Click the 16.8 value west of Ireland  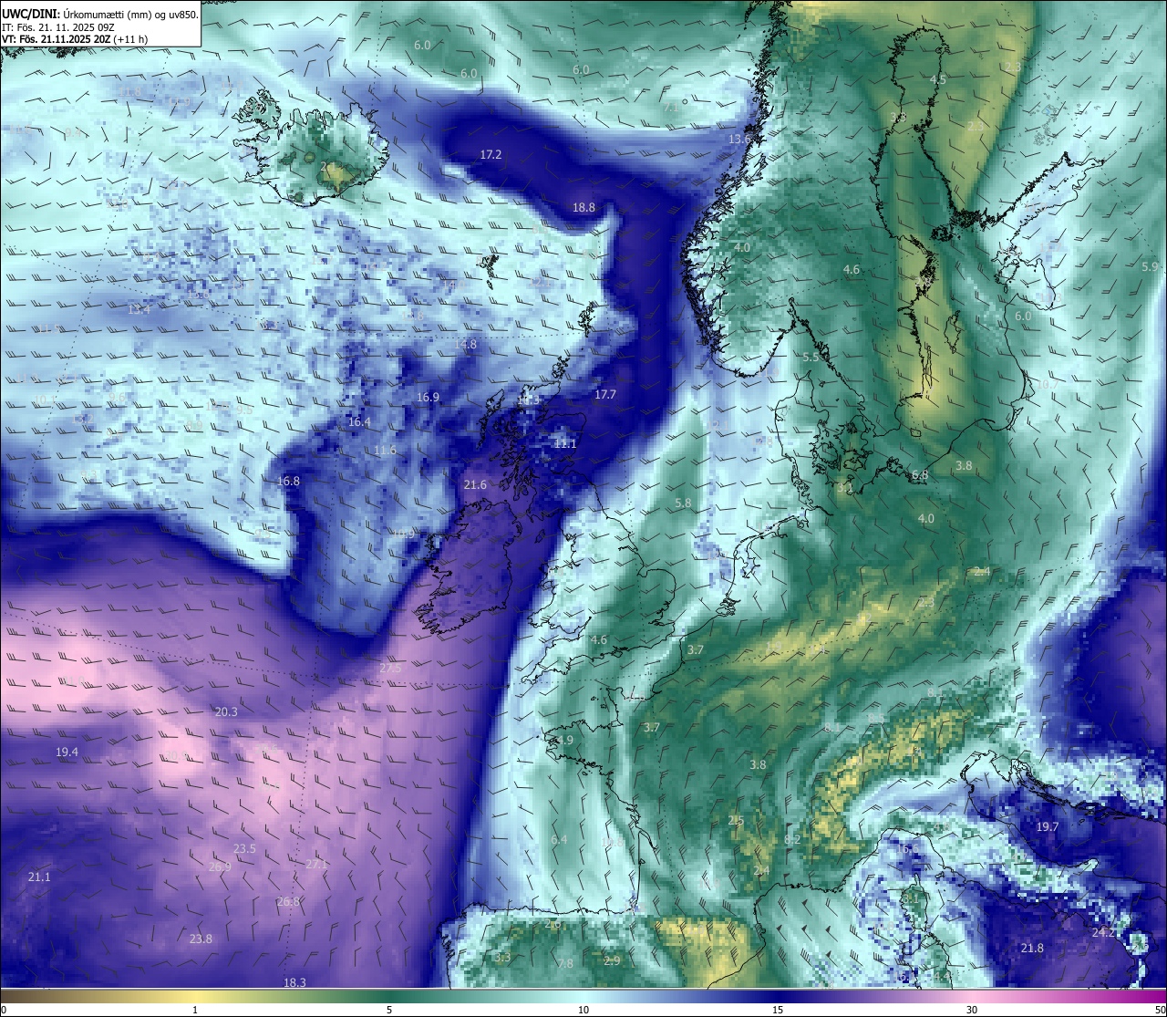(x=288, y=481)
